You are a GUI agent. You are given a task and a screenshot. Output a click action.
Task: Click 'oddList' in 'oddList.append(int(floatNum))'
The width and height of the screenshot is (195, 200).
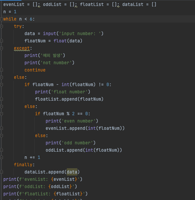click(55, 150)
